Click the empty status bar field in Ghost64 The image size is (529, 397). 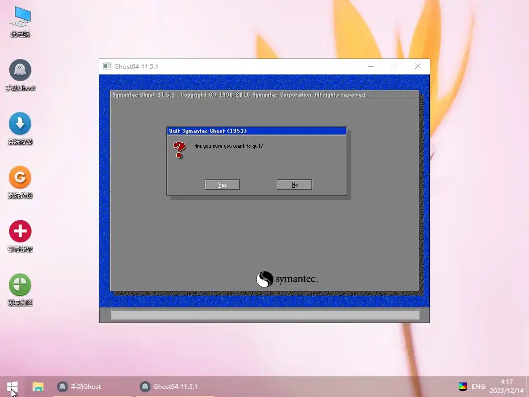click(x=265, y=315)
